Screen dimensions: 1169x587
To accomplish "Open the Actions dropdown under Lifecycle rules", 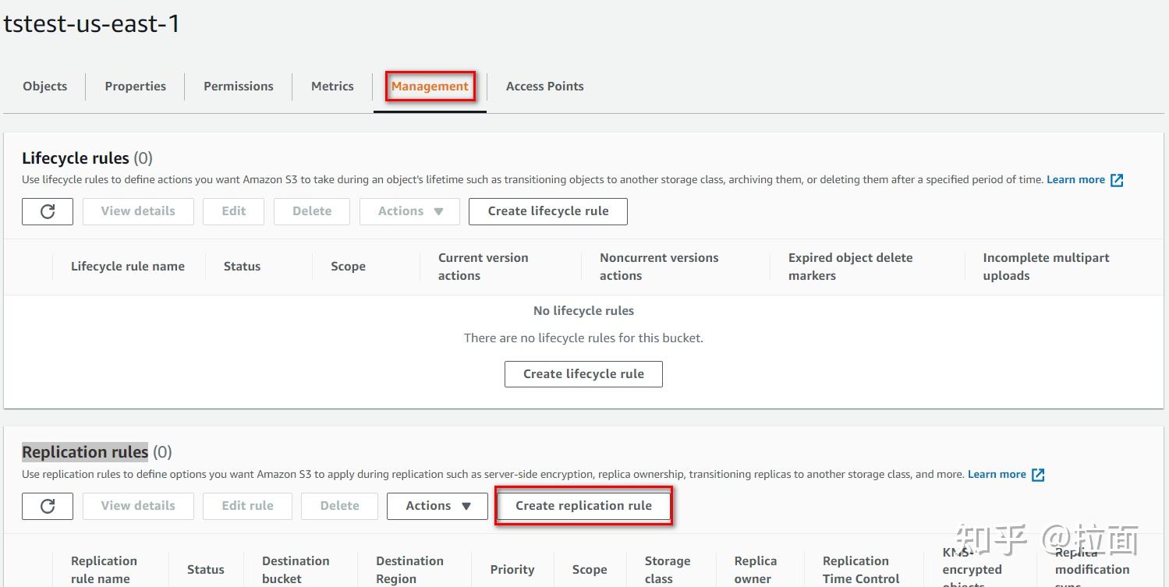I will tap(409, 210).
